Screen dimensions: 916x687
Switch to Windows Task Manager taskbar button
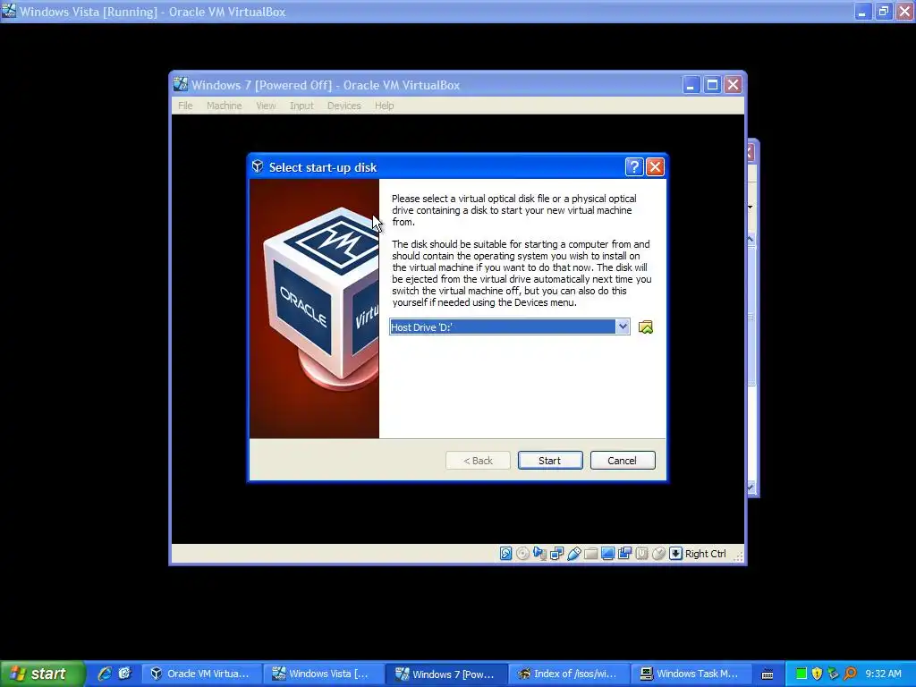click(x=691, y=674)
